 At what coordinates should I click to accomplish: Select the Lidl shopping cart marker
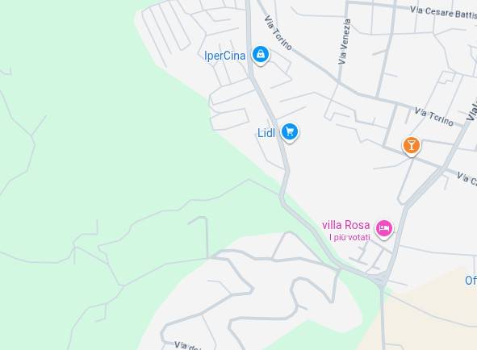(290, 132)
